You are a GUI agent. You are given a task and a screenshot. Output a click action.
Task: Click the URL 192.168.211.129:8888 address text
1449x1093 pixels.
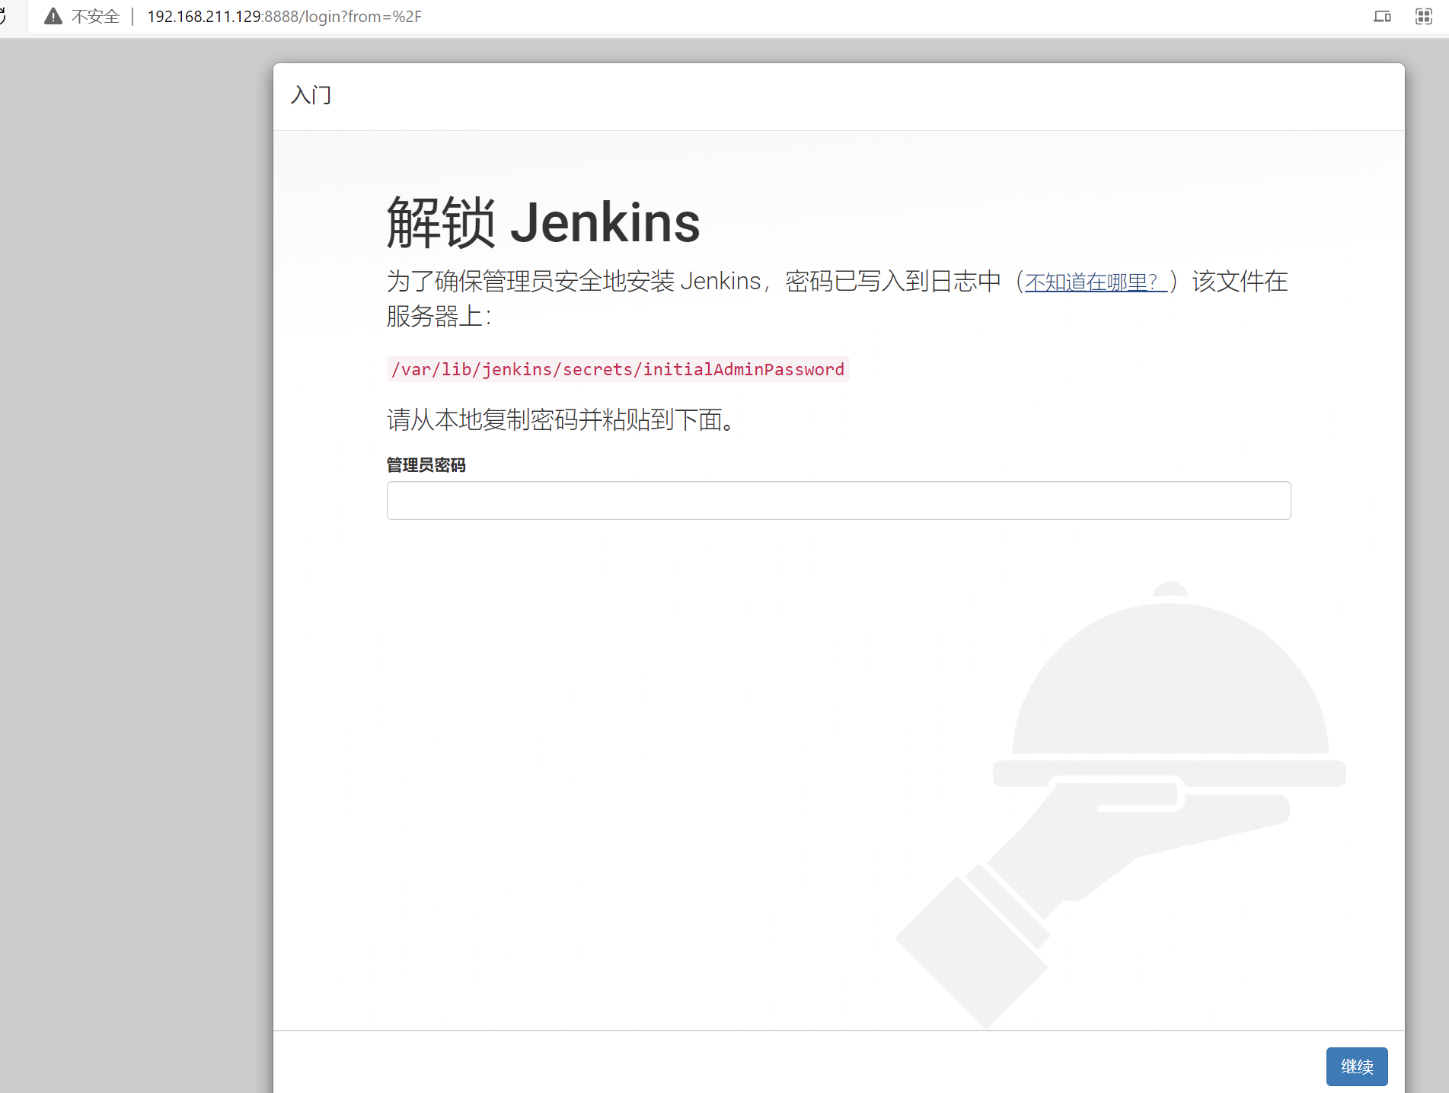(284, 17)
